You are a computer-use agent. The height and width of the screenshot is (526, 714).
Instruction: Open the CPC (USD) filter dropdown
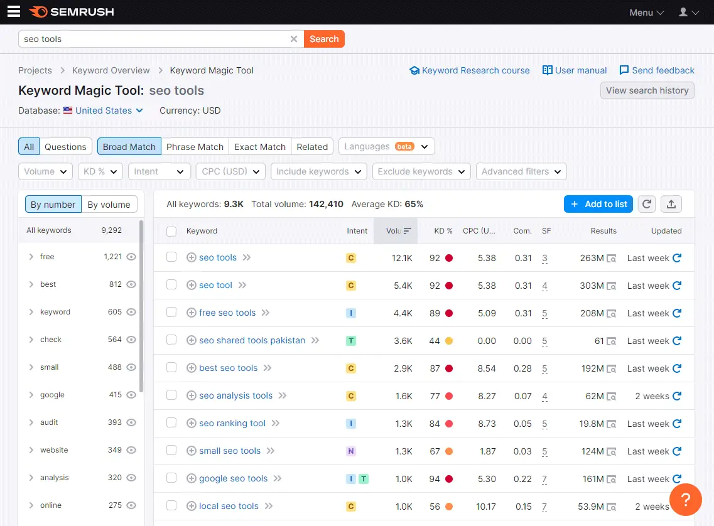(x=231, y=171)
